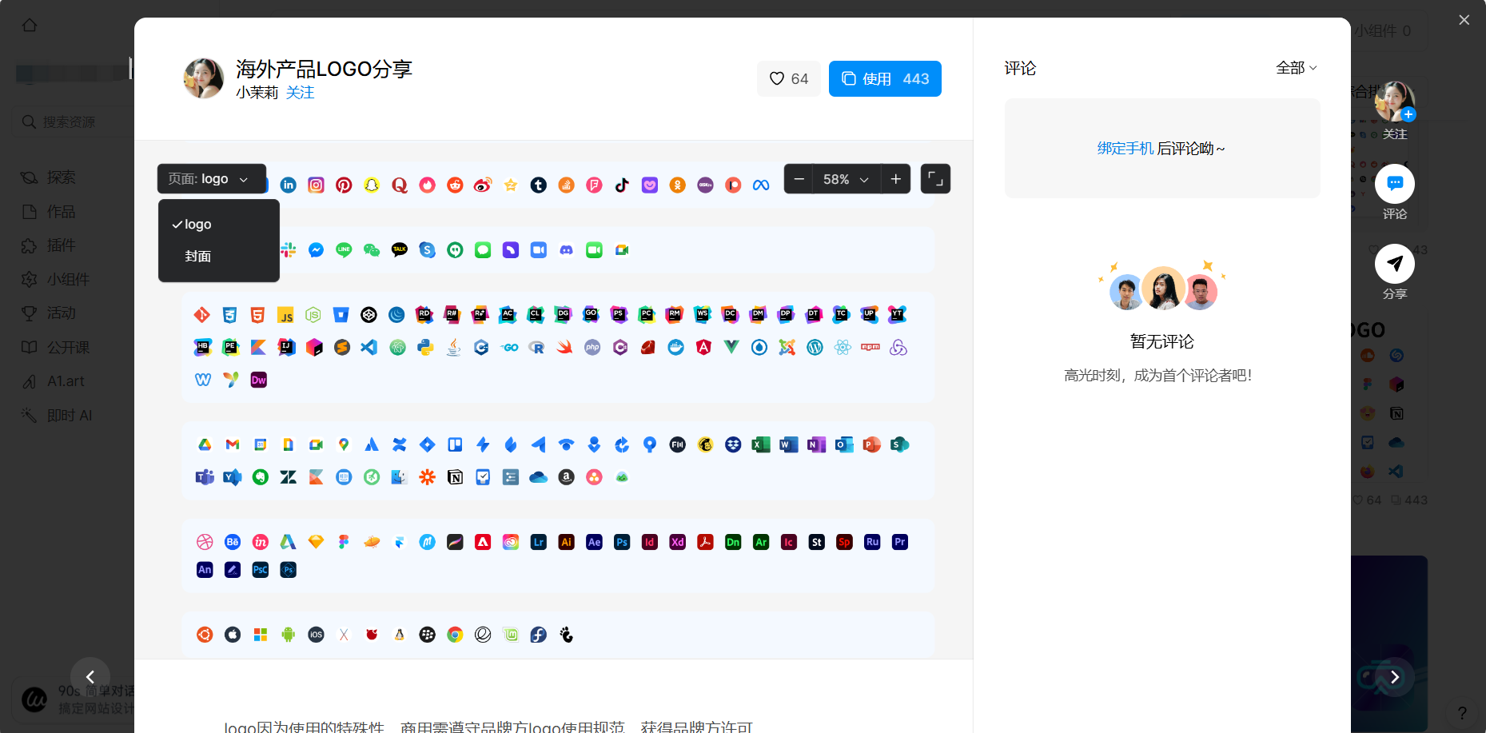This screenshot has width=1486, height=733.
Task: Click the Premiere Pr logo
Action: point(900,542)
